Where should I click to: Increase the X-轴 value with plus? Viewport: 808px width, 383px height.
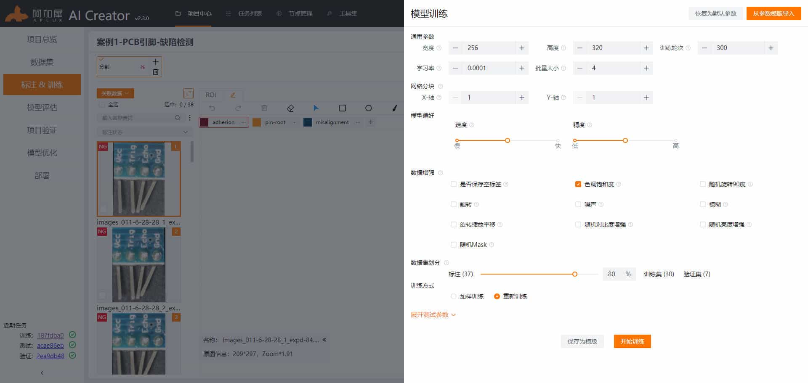tap(521, 98)
